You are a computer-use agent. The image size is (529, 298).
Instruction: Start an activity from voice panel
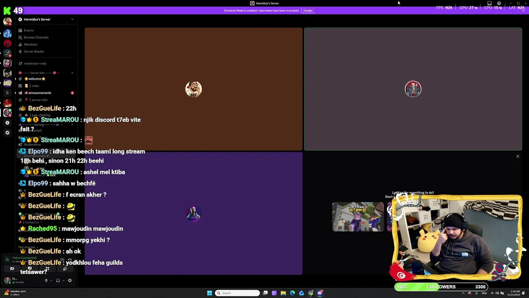[48, 269]
